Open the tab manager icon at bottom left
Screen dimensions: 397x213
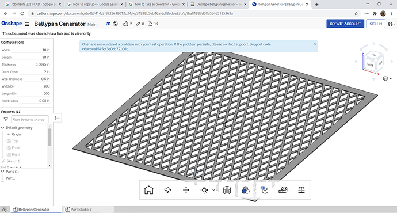click(x=4, y=210)
